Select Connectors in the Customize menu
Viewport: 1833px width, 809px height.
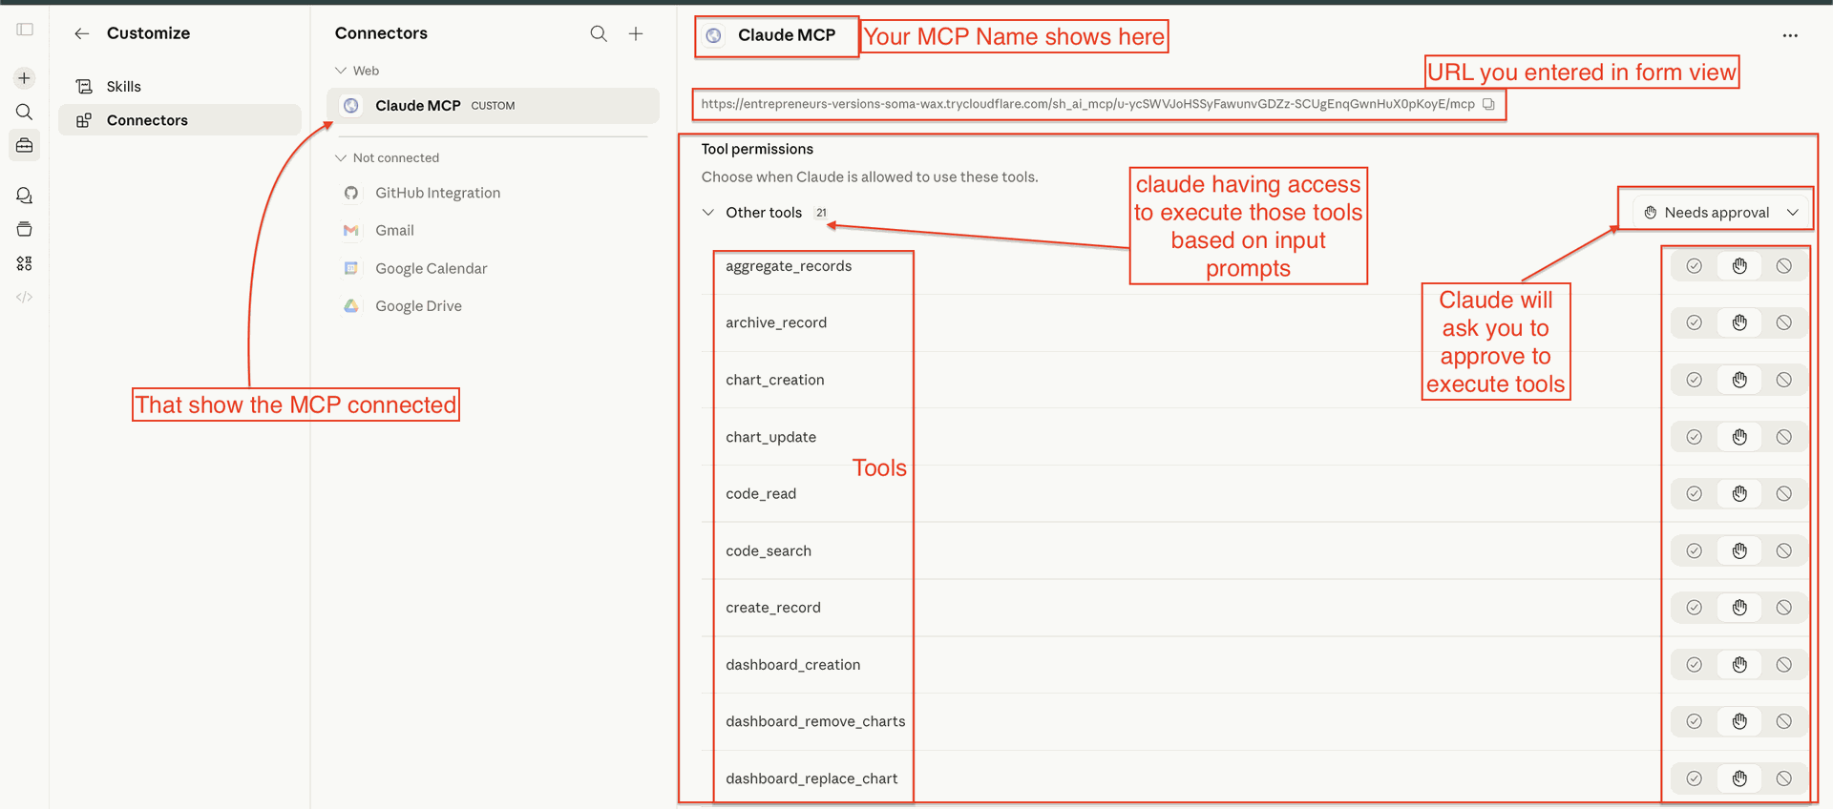179,120
